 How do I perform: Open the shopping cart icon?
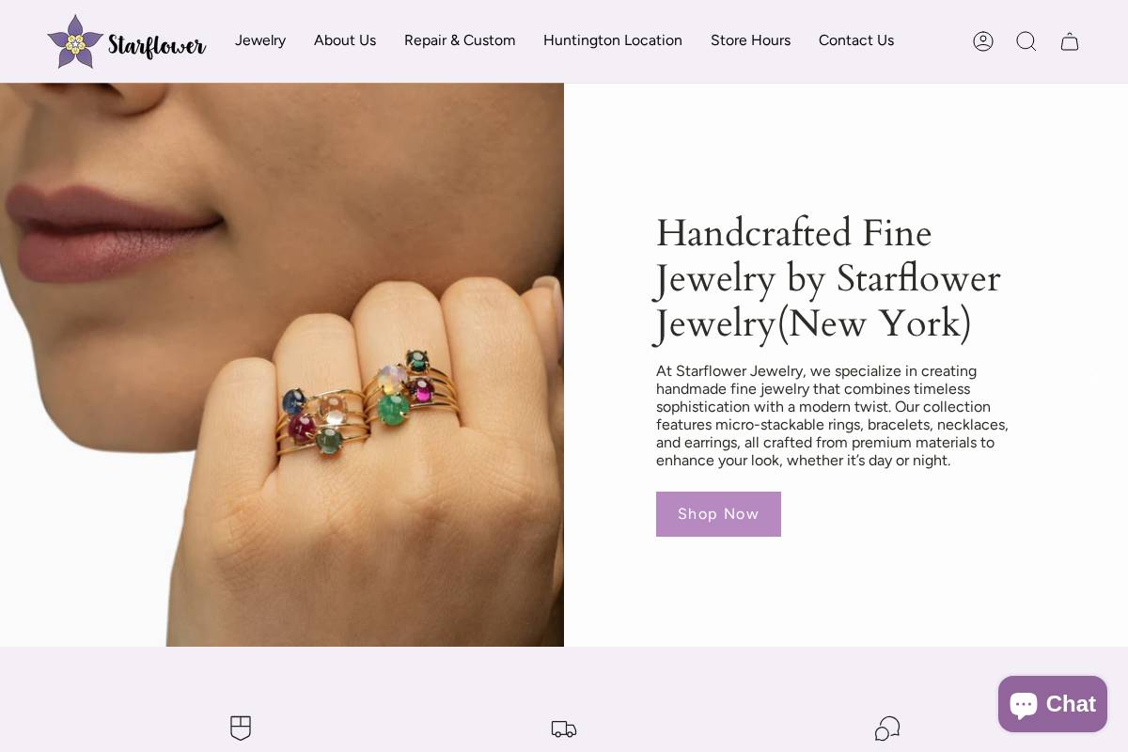[x=1070, y=41]
